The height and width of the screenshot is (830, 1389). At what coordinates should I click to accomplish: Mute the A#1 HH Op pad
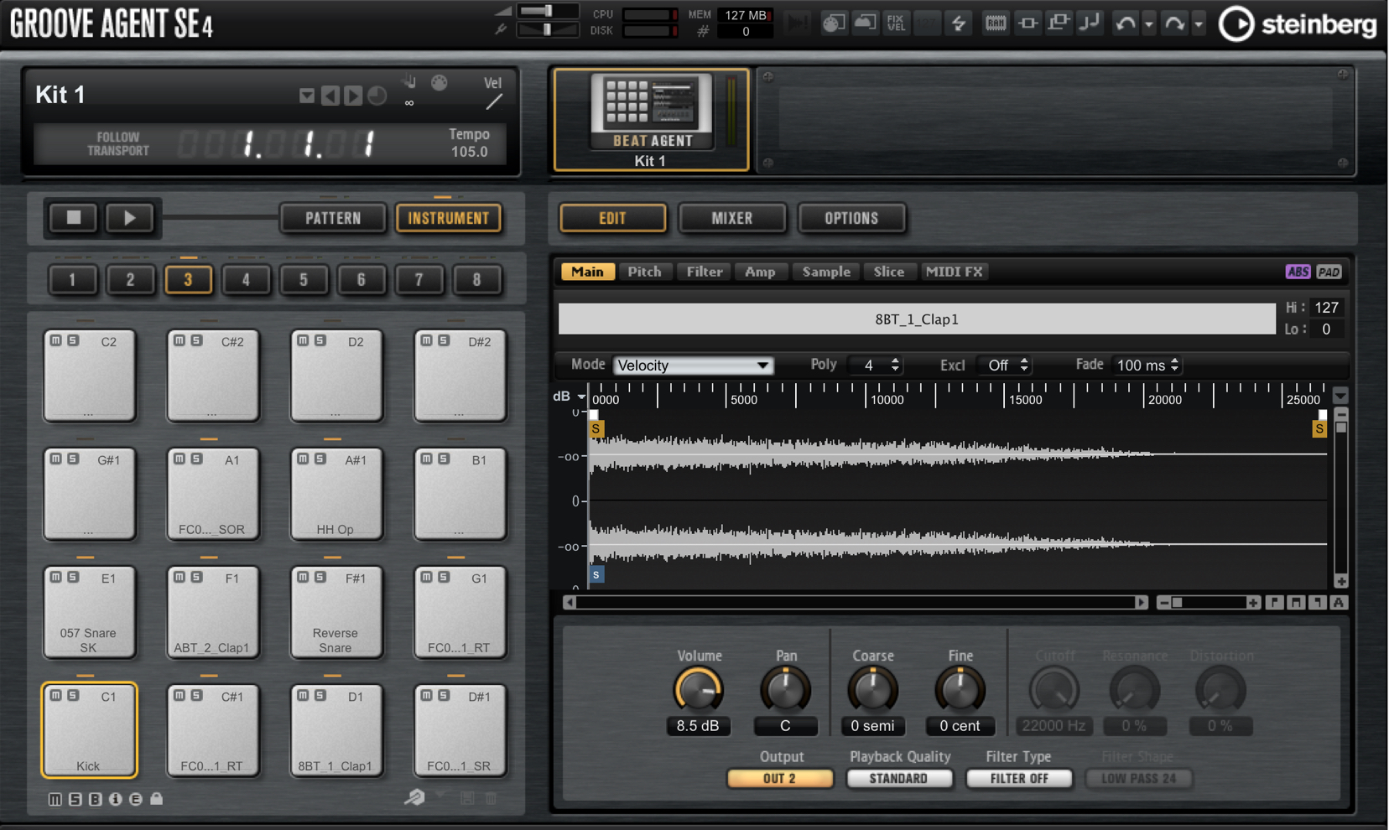pyautogui.click(x=303, y=459)
